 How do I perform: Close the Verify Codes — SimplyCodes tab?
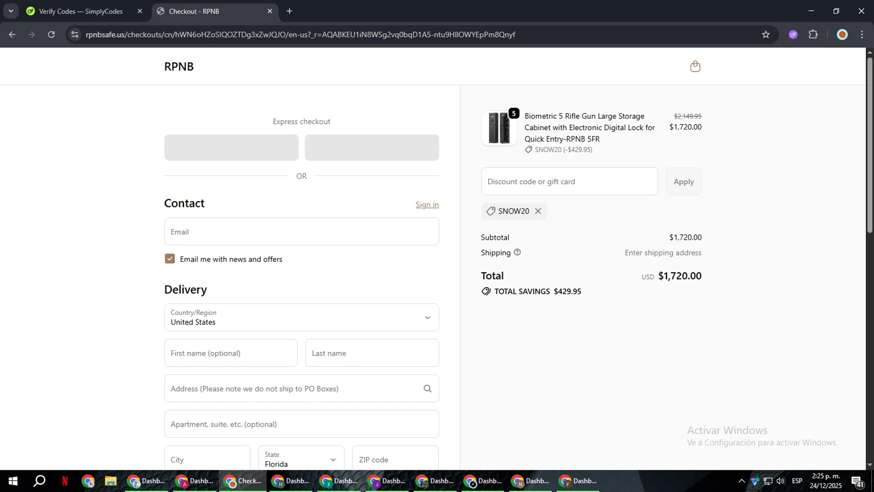click(x=140, y=11)
